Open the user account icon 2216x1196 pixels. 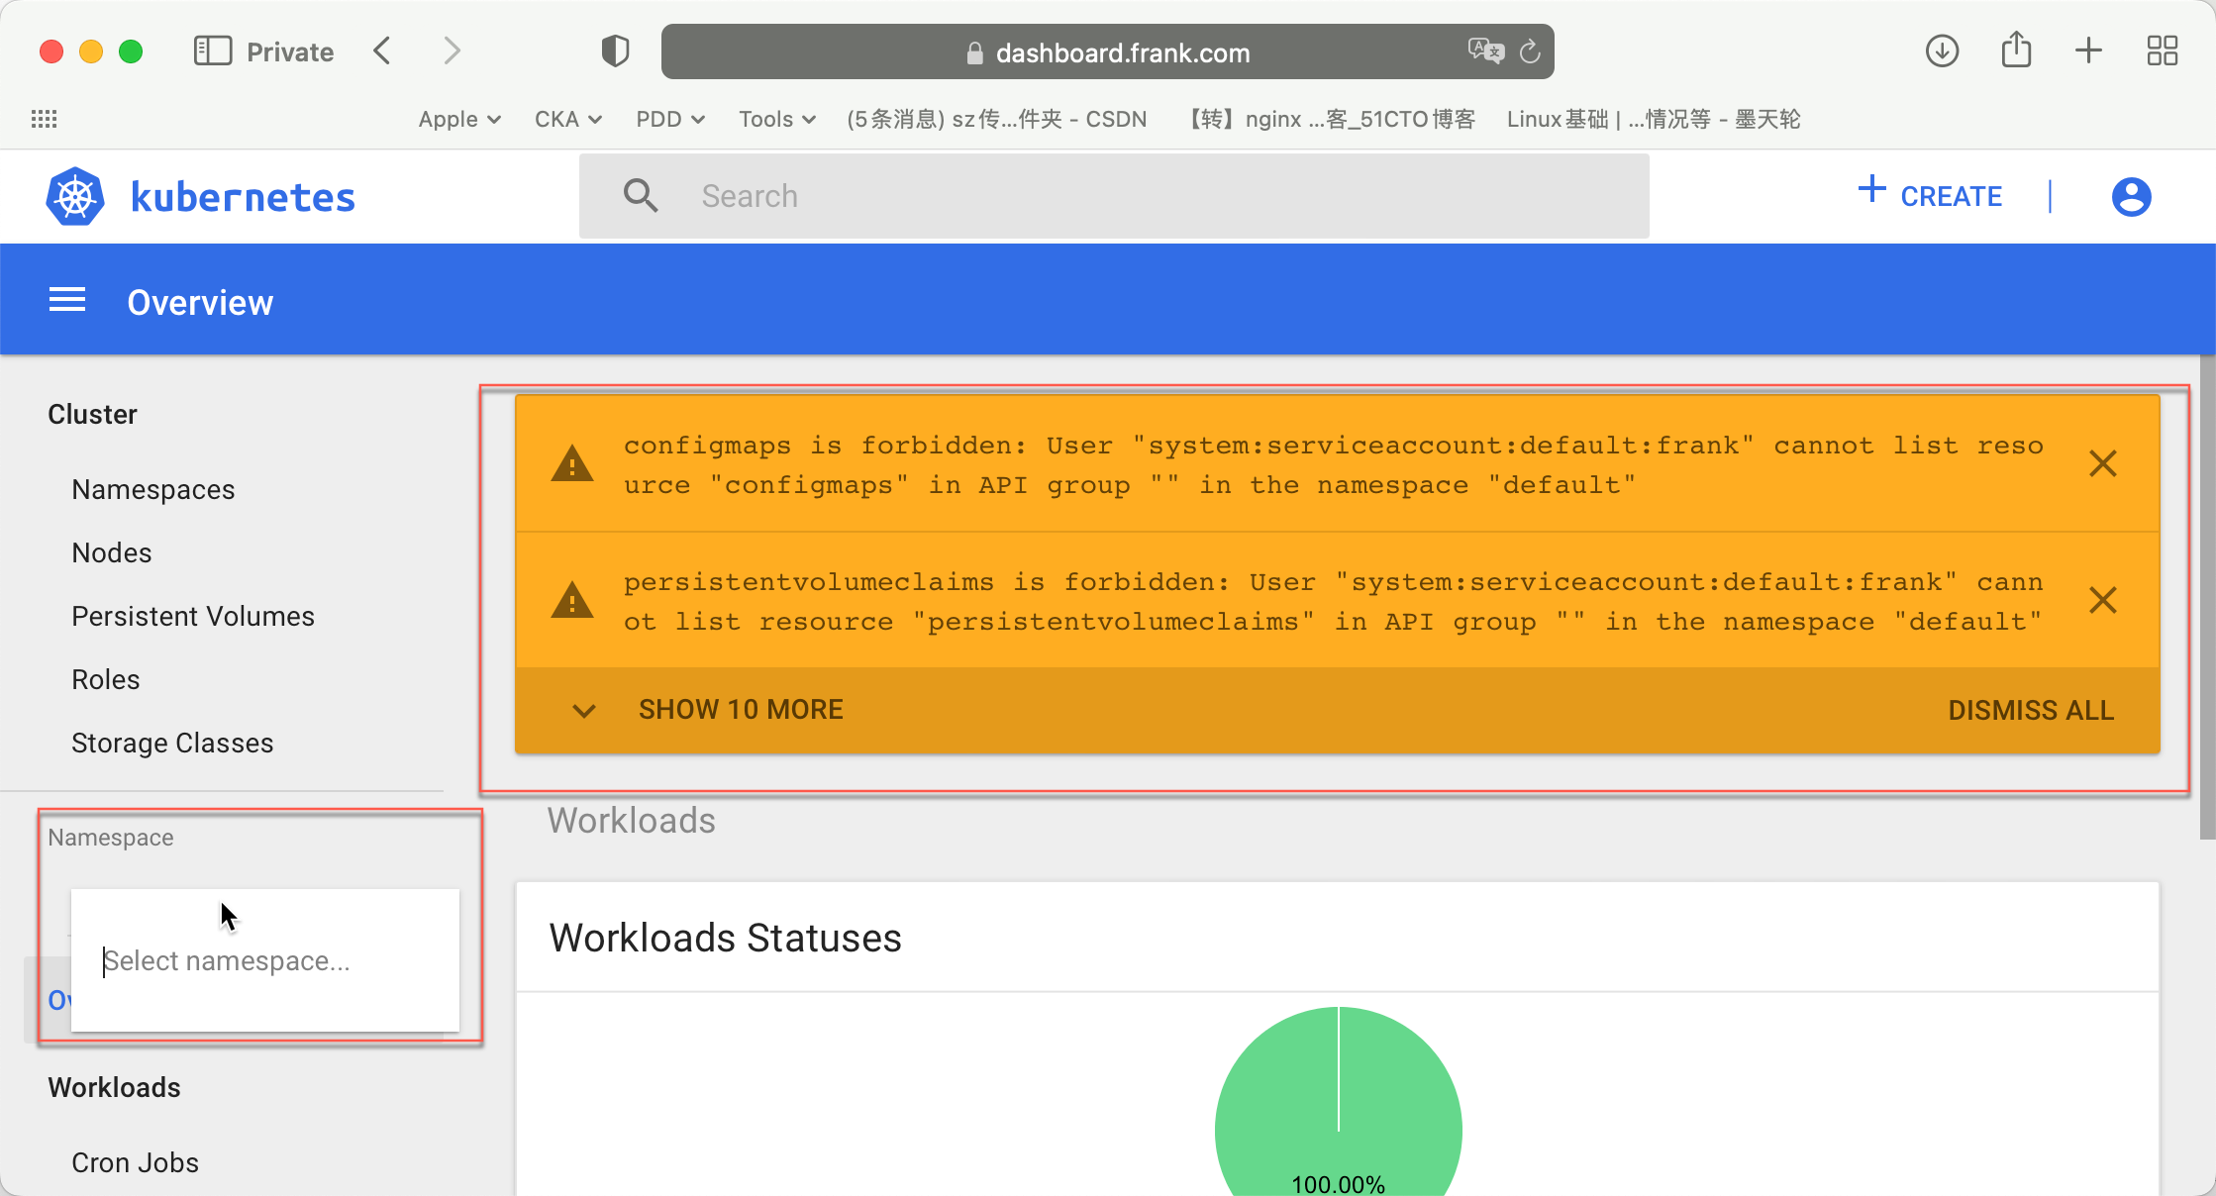[x=2131, y=196]
